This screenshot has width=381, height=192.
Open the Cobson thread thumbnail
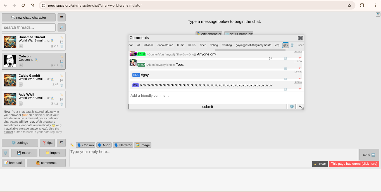tap(10, 61)
